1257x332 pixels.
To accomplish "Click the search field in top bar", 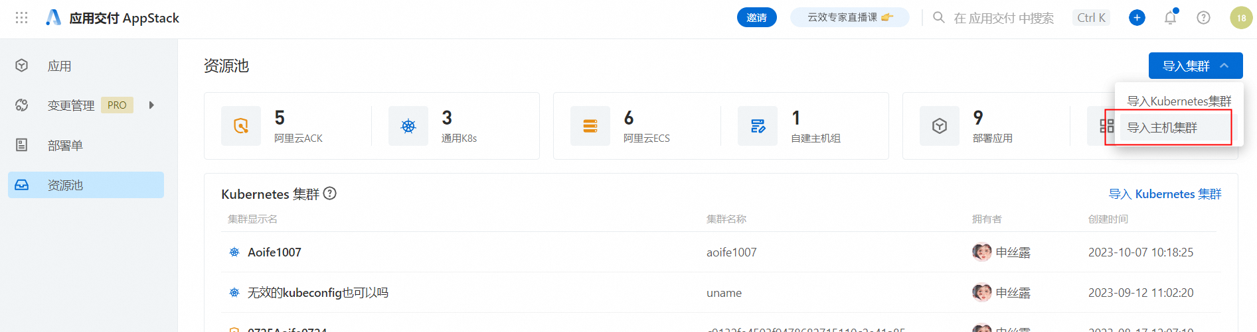I will [1003, 18].
